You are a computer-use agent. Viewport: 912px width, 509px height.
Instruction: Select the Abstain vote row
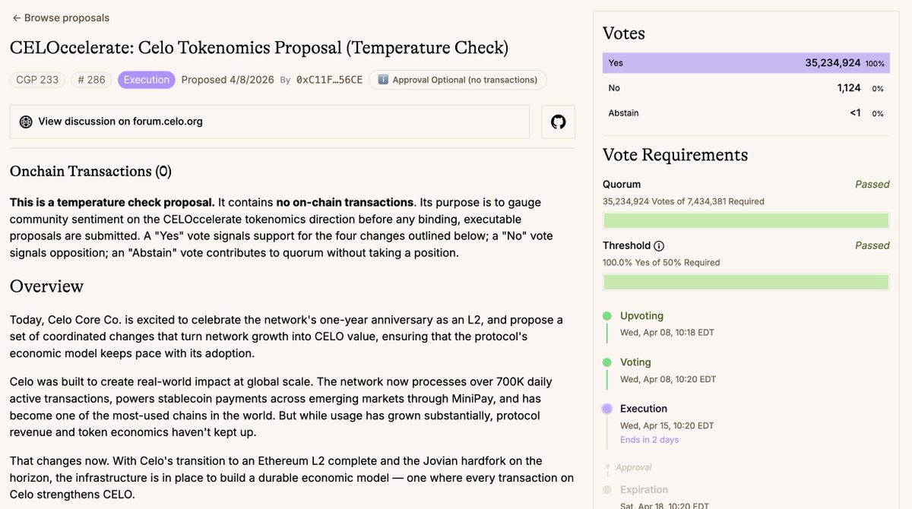pyautogui.click(x=746, y=113)
